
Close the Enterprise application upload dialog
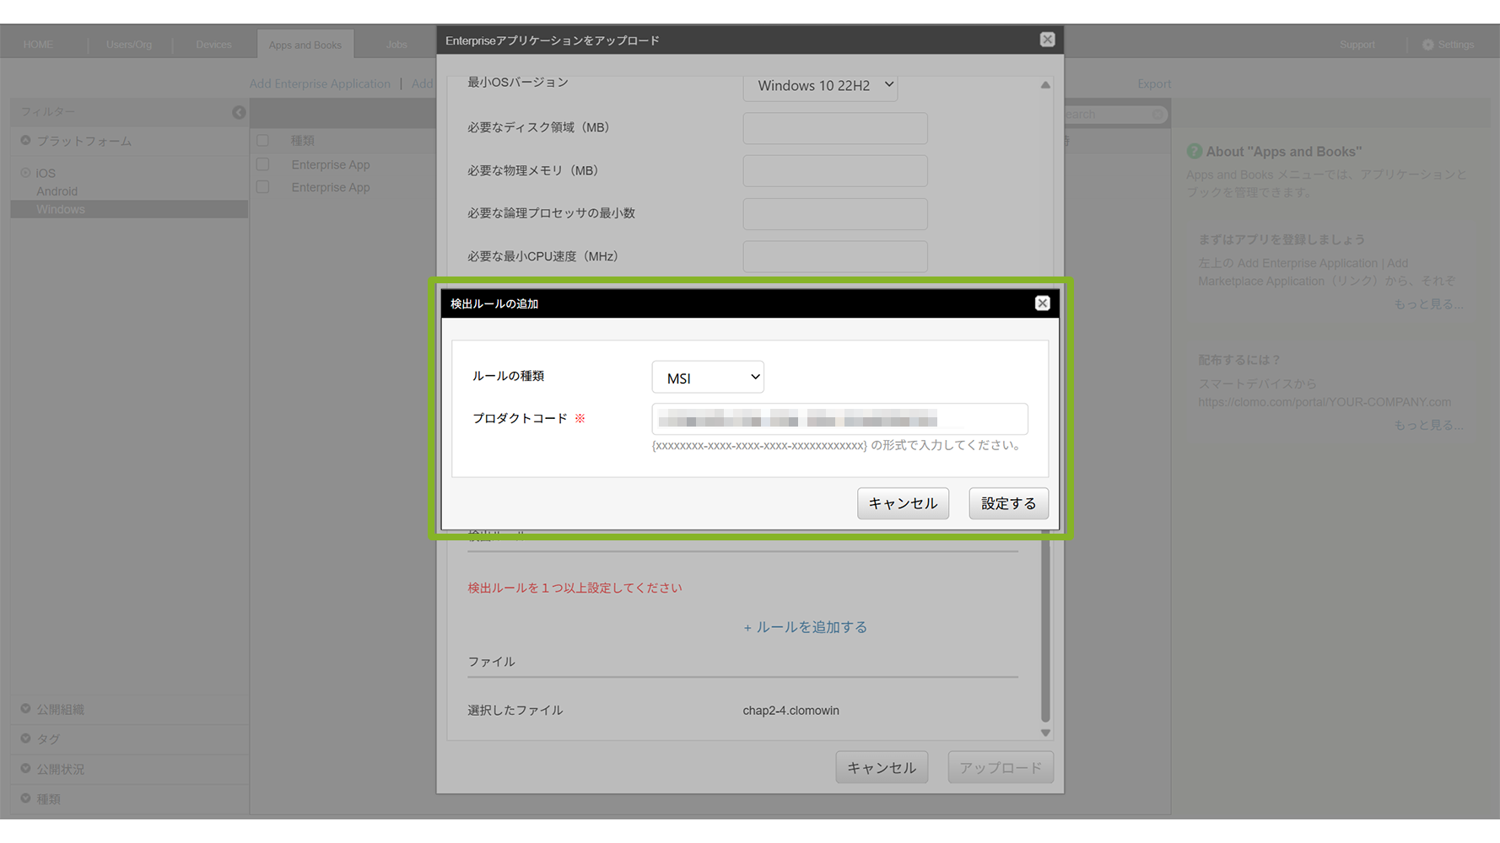point(1047,40)
